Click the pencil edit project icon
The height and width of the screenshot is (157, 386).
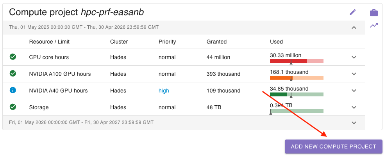click(x=353, y=12)
